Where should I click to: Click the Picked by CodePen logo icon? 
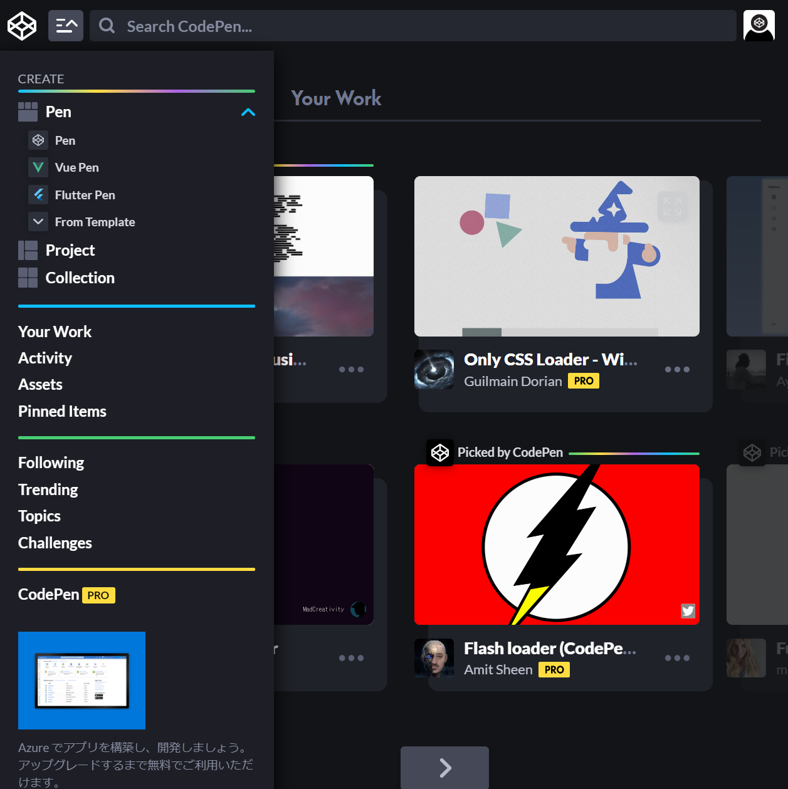pyautogui.click(x=440, y=452)
